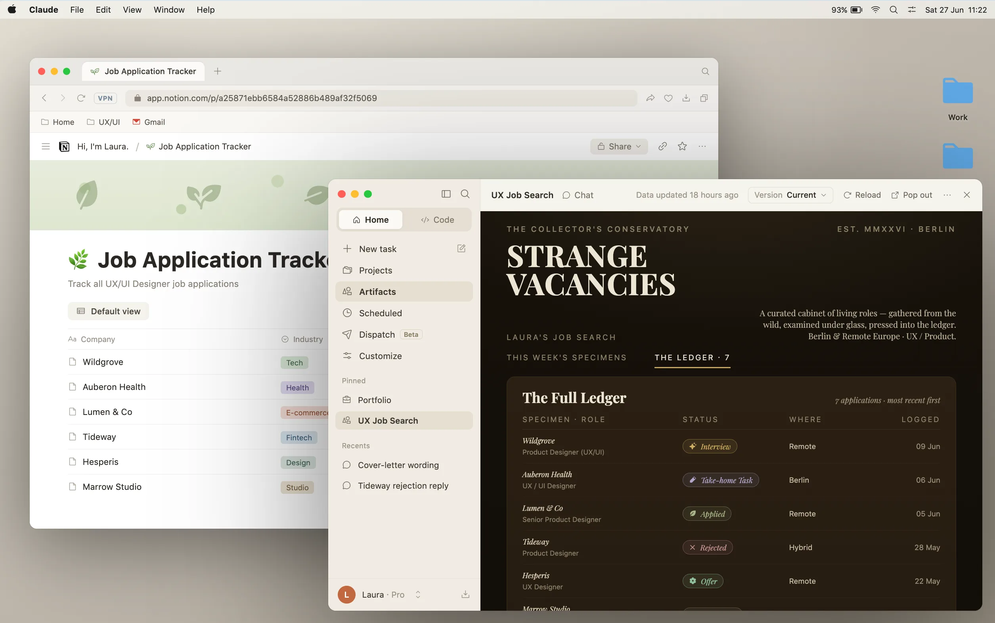The height and width of the screenshot is (623, 995).
Task: Open Artifacts in the Claude sidebar
Action: coord(404,292)
